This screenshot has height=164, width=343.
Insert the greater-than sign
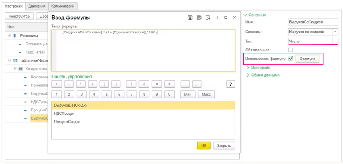169,84
